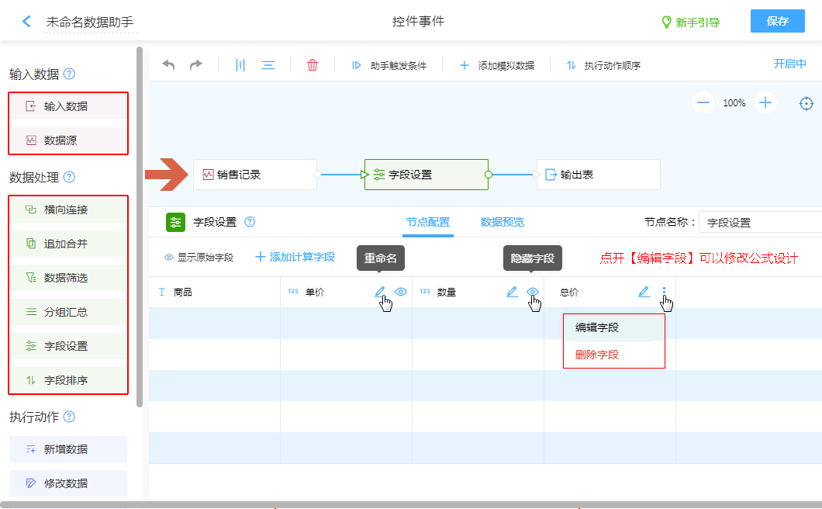
Task: Click the blue 保存 button
Action: [777, 21]
